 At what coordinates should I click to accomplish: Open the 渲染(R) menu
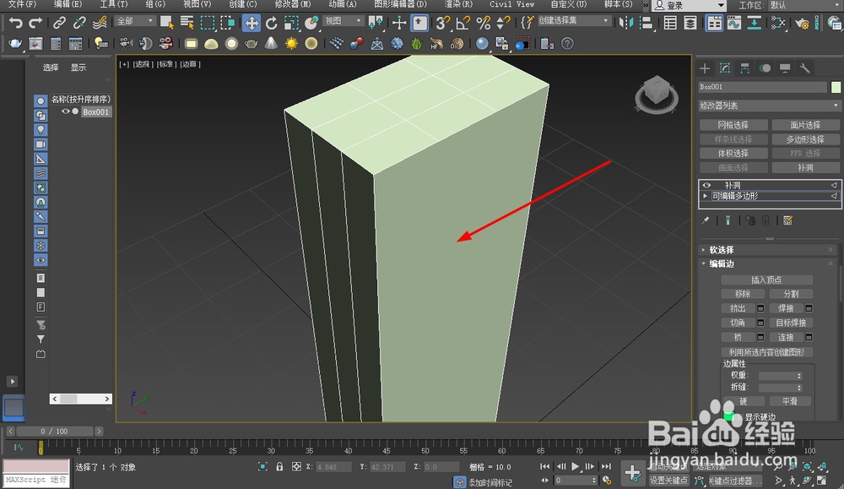(x=458, y=4)
